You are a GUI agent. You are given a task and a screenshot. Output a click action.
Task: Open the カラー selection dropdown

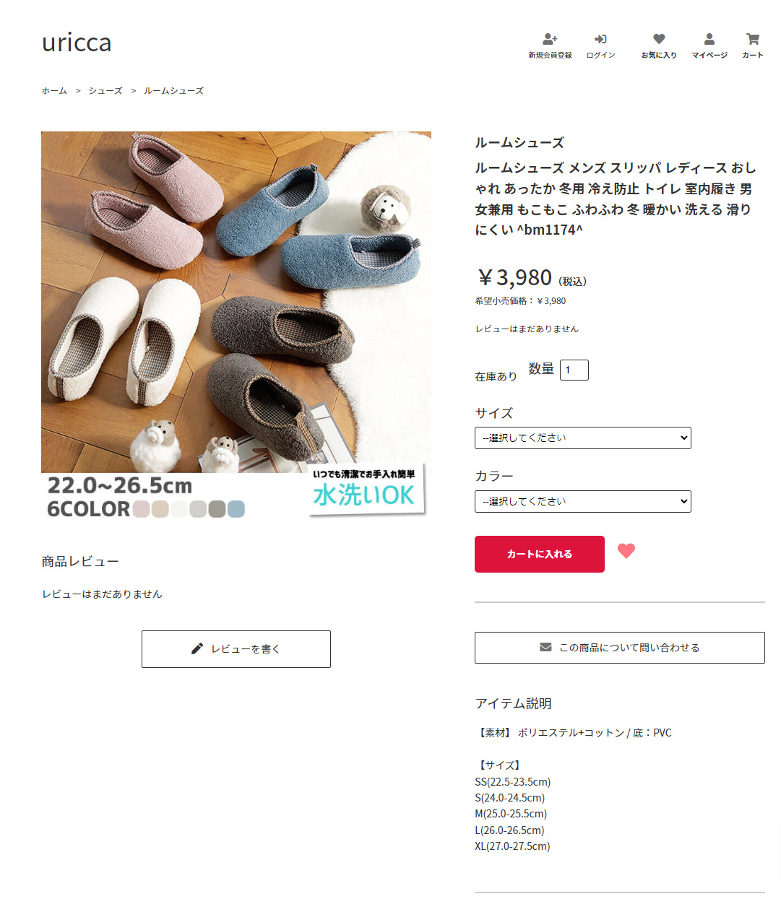point(583,501)
